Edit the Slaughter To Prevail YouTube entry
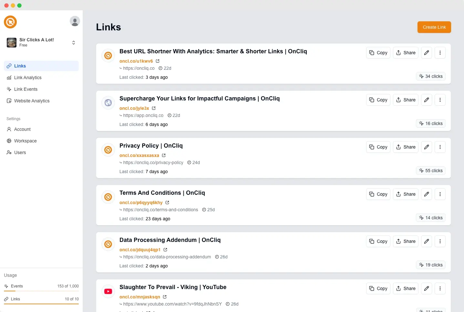The width and height of the screenshot is (464, 312). [427, 288]
